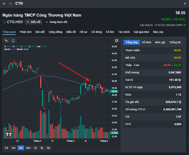189x155 pixels.
Task: Switch to 'Thống kê' panel tab
Action: point(175,42)
